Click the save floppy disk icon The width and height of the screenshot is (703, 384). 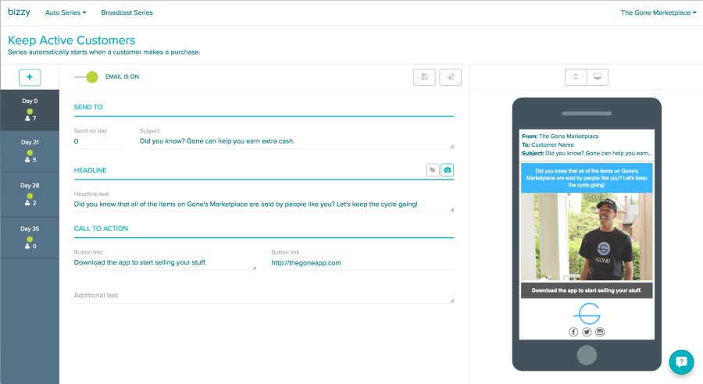pyautogui.click(x=424, y=77)
